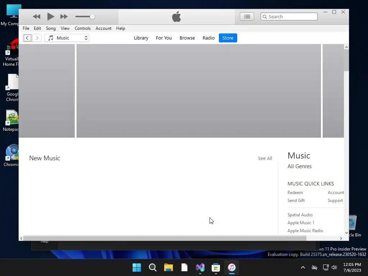Click the horizontal scrollbar left arrow
The image size is (368, 276).
pos(21,239)
